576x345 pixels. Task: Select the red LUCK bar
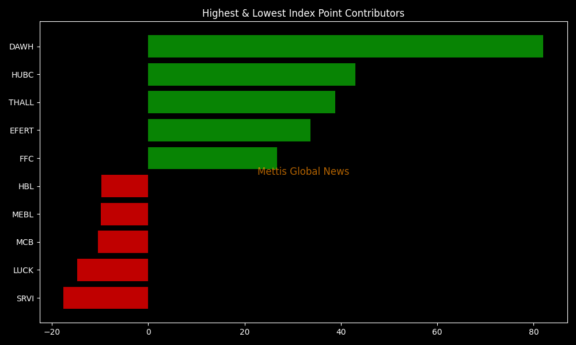(x=112, y=270)
